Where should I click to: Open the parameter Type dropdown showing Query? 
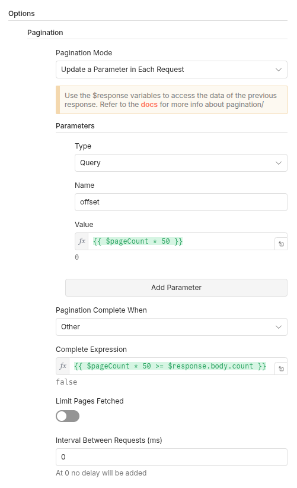tap(181, 163)
